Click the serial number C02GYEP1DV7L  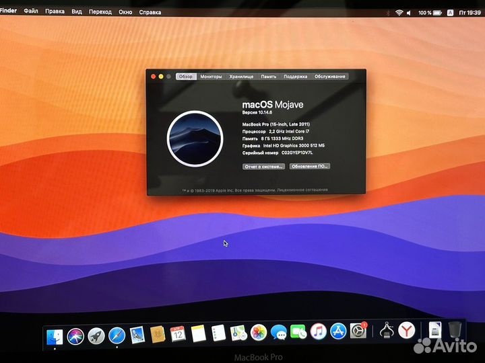click(297, 153)
